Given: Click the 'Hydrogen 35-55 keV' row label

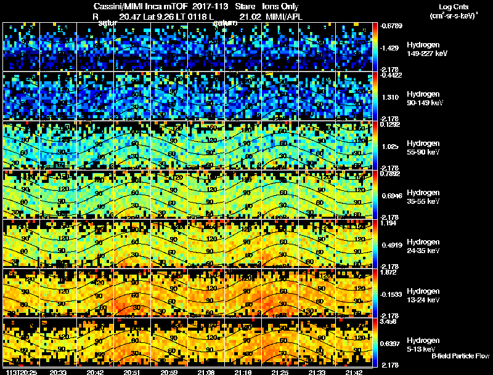Looking at the screenshot, I should click(x=423, y=197).
